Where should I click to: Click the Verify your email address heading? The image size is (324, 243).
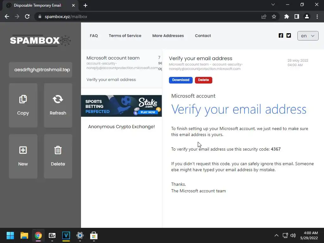coord(239,109)
